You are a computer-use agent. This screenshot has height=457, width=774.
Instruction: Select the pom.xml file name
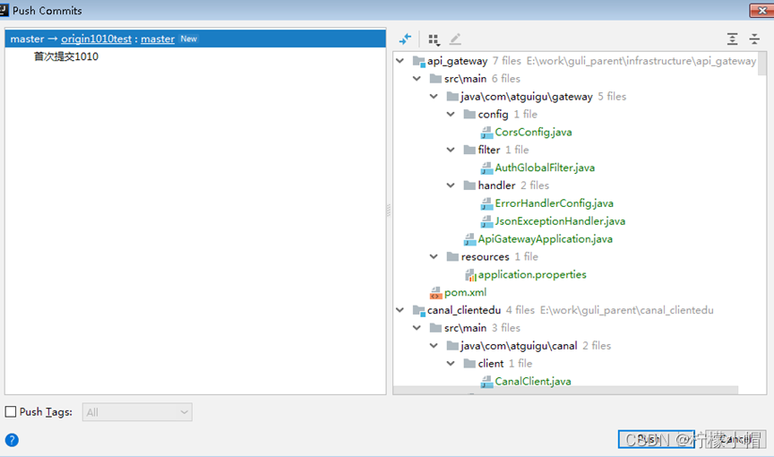point(466,293)
